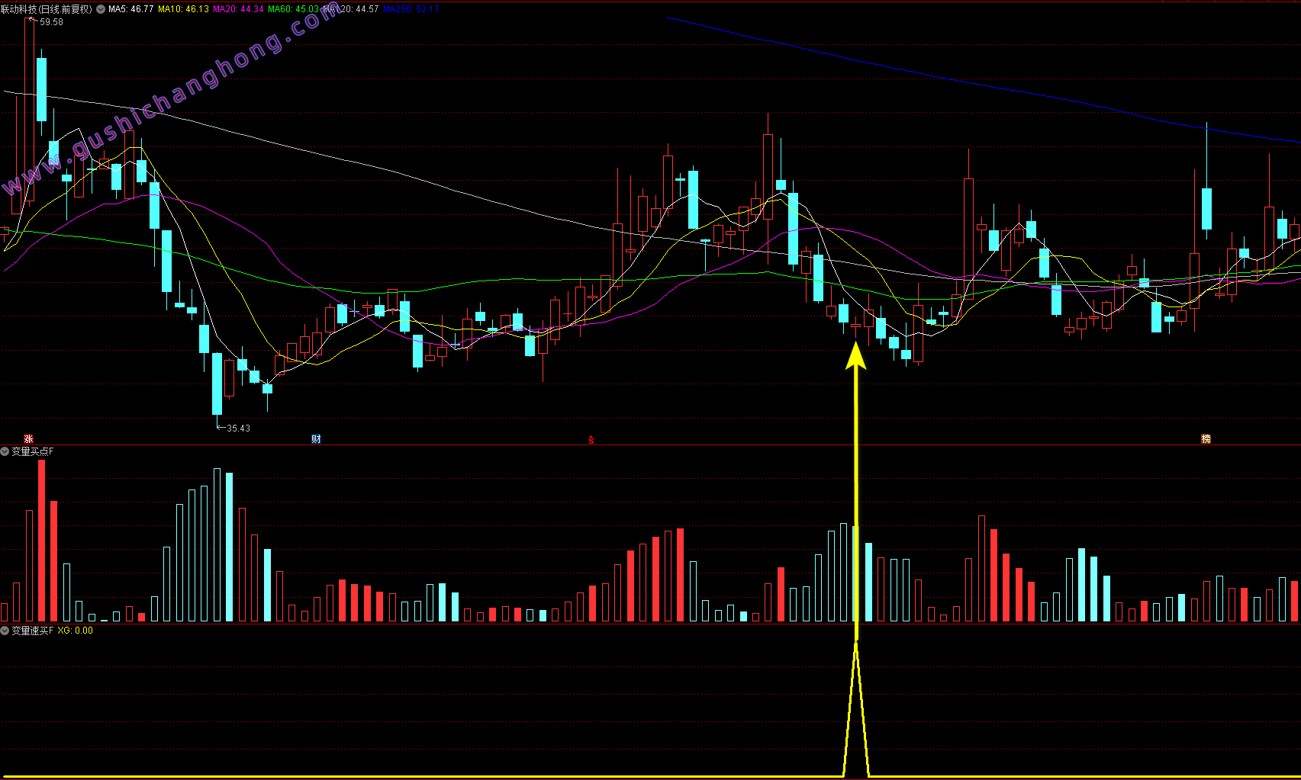Expand the 变量速买F indicator menu arrow
Image resolution: width=1301 pixels, height=780 pixels.
[5, 631]
